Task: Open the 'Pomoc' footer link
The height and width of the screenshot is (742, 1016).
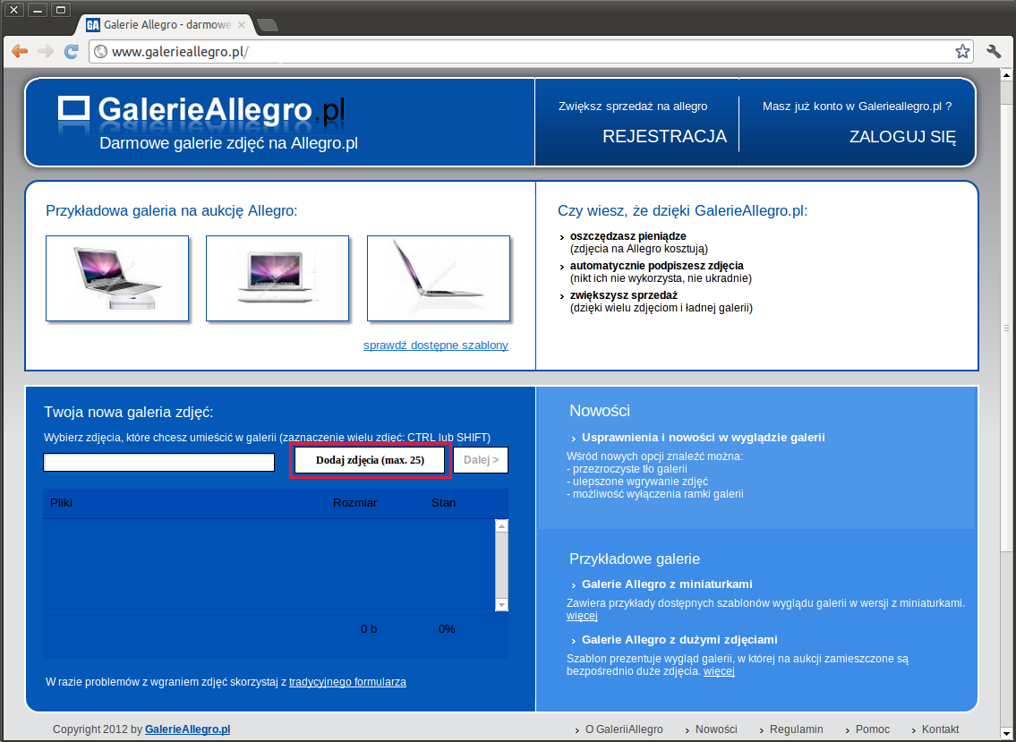Action: (872, 729)
